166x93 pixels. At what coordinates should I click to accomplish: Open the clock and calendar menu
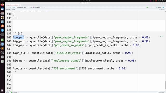(x=85, y=1)
